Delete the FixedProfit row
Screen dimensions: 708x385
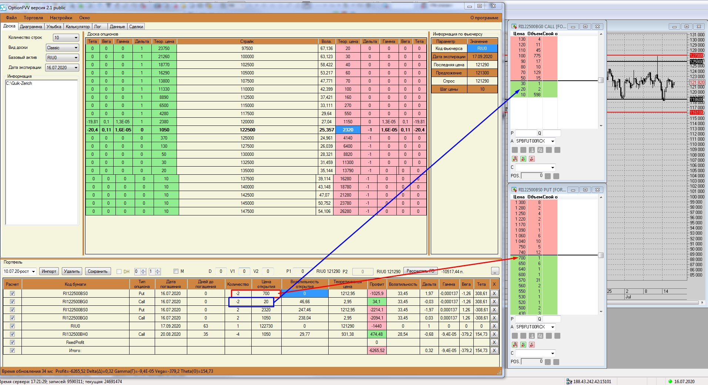pyautogui.click(x=494, y=342)
